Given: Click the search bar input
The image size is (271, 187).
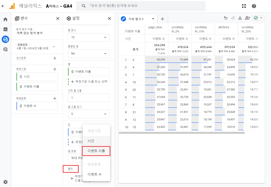Looking at the screenshot, I should pos(141,6).
